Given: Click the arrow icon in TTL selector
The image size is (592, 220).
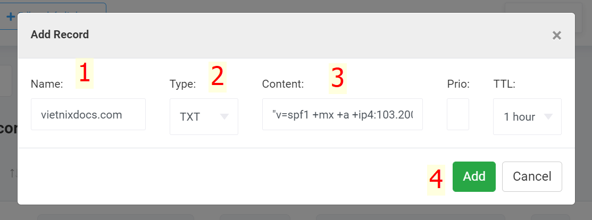Looking at the screenshot, I should [548, 116].
